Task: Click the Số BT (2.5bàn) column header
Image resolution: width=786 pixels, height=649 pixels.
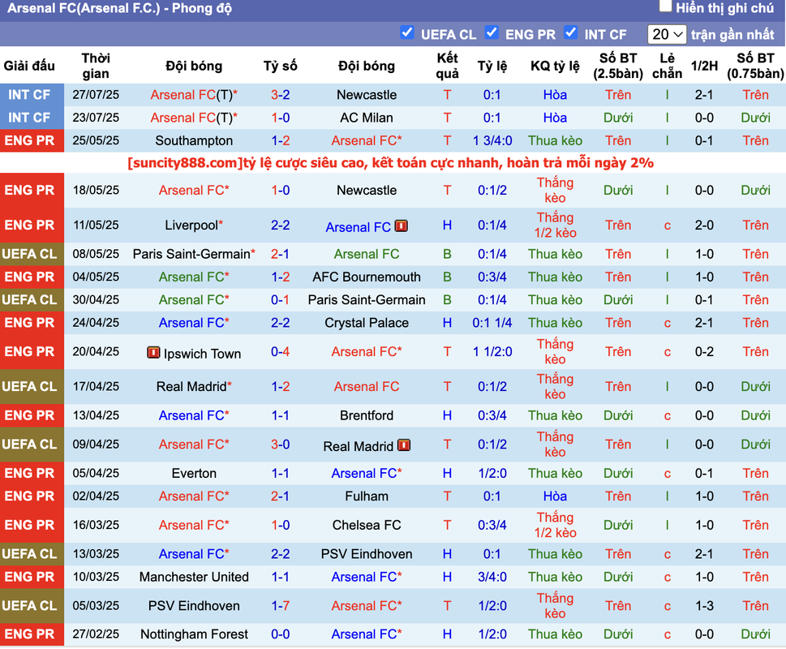Action: coord(617,66)
